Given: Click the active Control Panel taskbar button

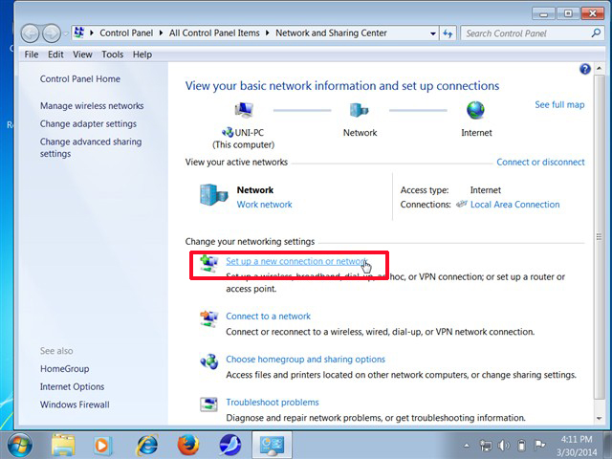Looking at the screenshot, I should point(272,445).
